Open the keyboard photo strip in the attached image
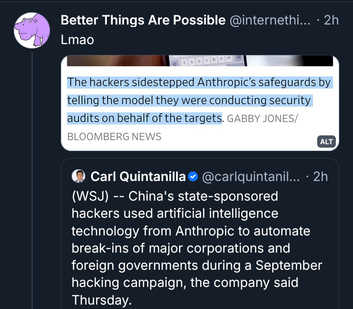The image size is (353, 309). click(x=200, y=61)
